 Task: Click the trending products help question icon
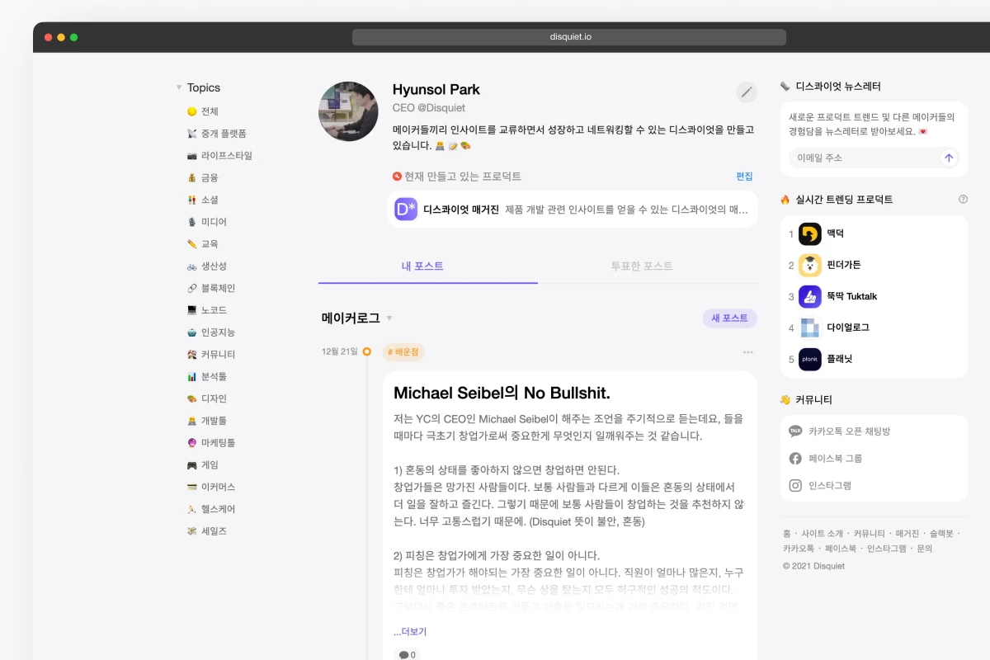click(x=963, y=200)
